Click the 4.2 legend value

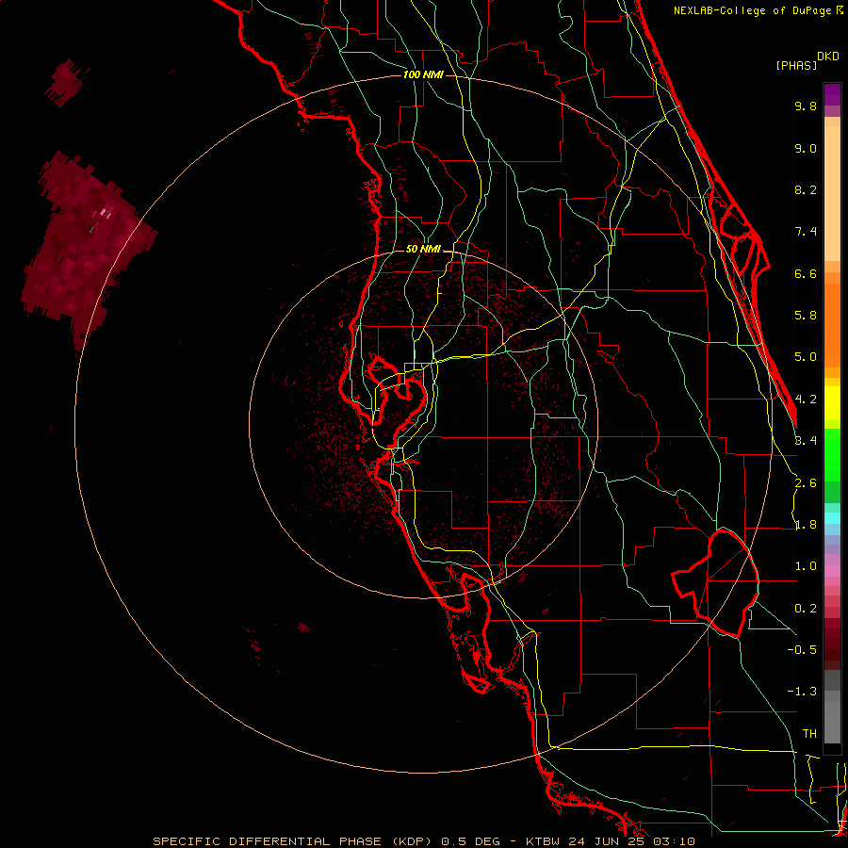pyautogui.click(x=806, y=400)
